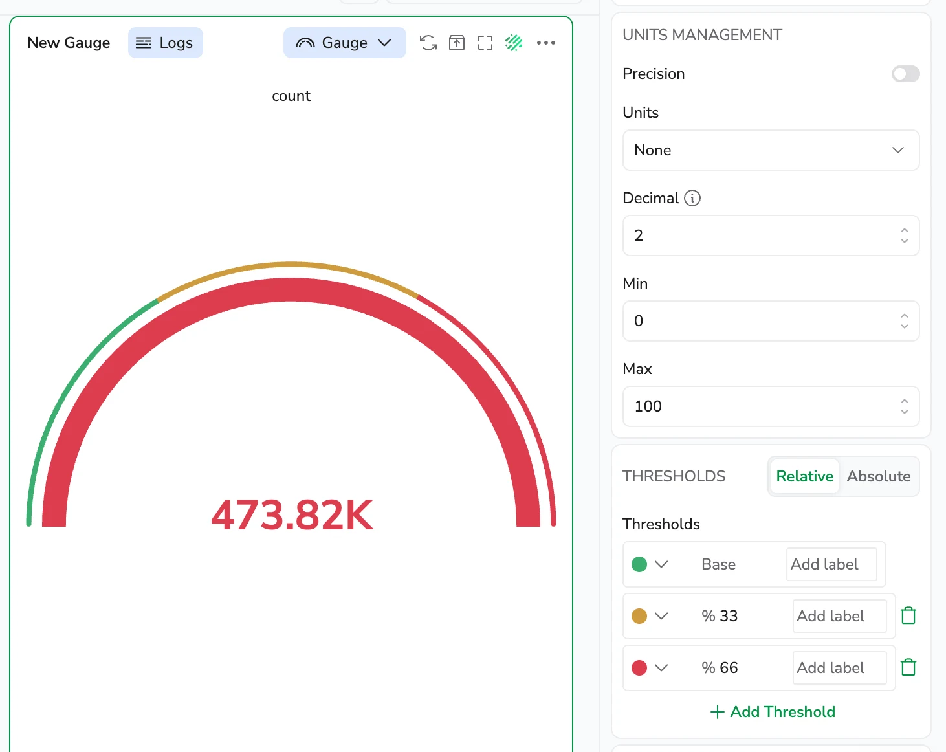Click the Max value field showing 100

(x=771, y=406)
